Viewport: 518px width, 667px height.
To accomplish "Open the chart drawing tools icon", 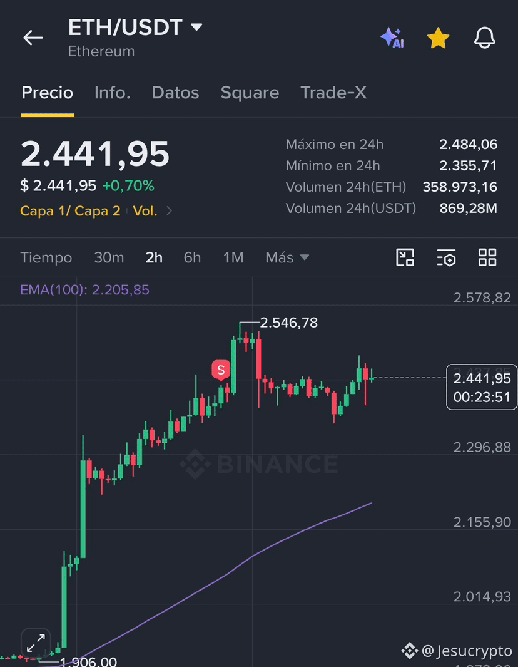I will coord(405,257).
